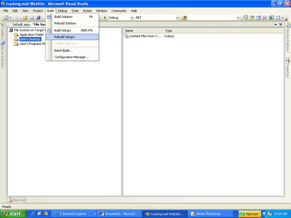
Task: Open the Tools menu
Action: [75, 11]
